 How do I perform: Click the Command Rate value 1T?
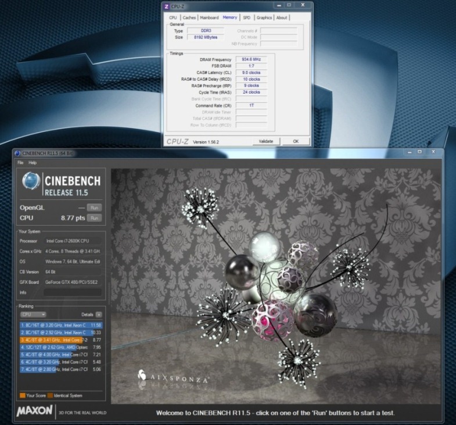pyautogui.click(x=252, y=105)
